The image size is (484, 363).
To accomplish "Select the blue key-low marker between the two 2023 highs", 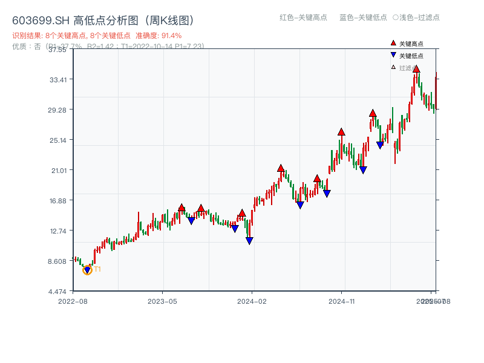I will click(x=191, y=221).
